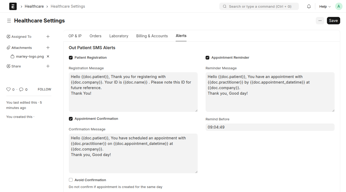Viewport: 346px width, 192px height.
Task: Toggle Appointment Reminder checkbox
Action: click(207, 58)
